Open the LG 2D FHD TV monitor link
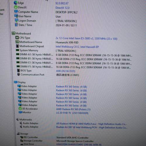Screen dimensions: 146x146 (x=72, y=113)
